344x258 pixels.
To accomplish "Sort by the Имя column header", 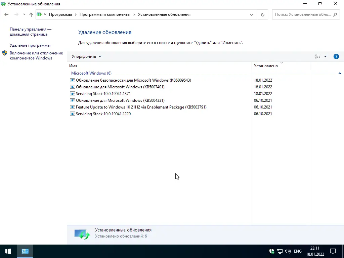I will tap(160, 66).
